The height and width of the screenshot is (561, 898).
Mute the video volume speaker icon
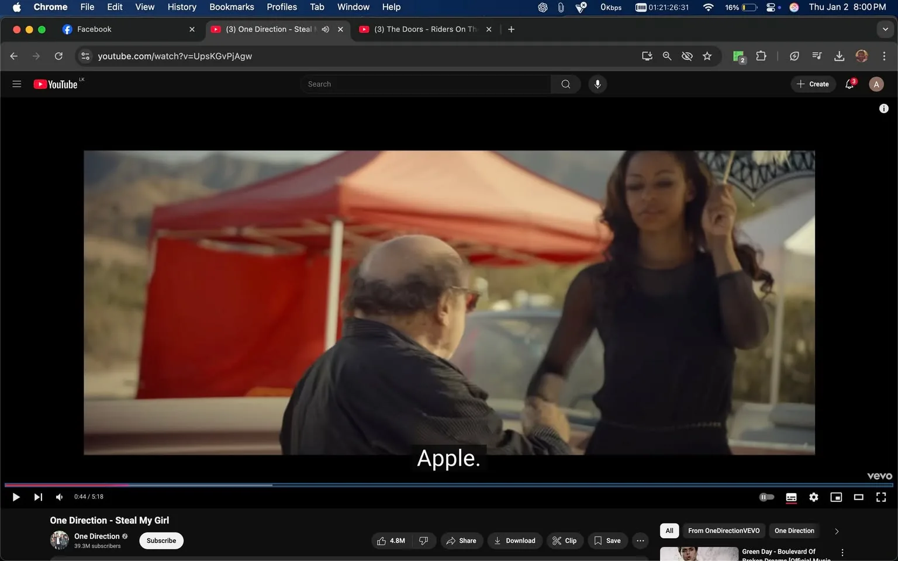[x=59, y=497]
